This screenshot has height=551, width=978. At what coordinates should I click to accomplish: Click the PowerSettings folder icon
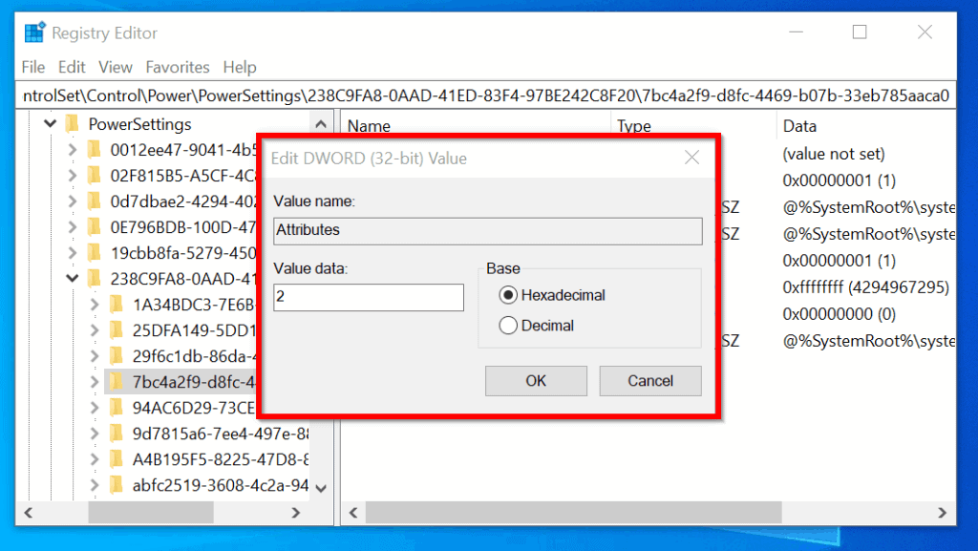tap(73, 124)
